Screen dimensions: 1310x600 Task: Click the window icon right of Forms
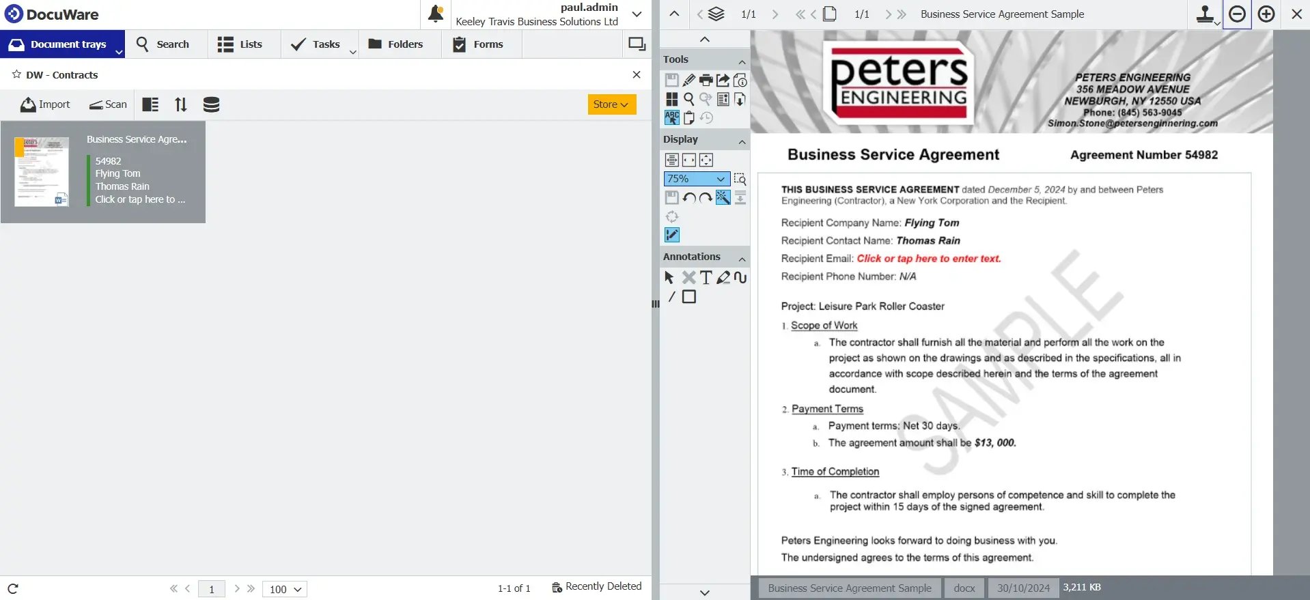pos(637,44)
